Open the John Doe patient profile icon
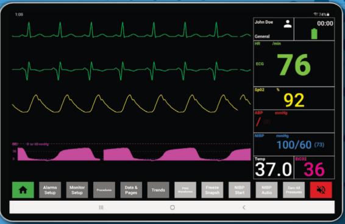The height and width of the screenshot is (224, 345). click(287, 24)
